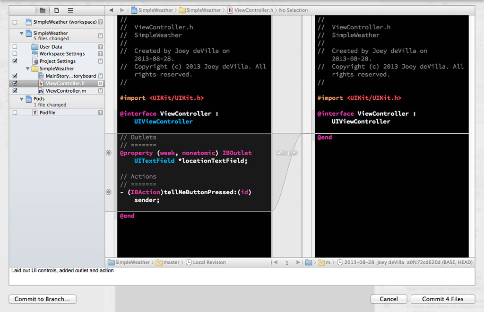Open the 2013-08-28 Joey deVilla revision selector

pos(405,262)
